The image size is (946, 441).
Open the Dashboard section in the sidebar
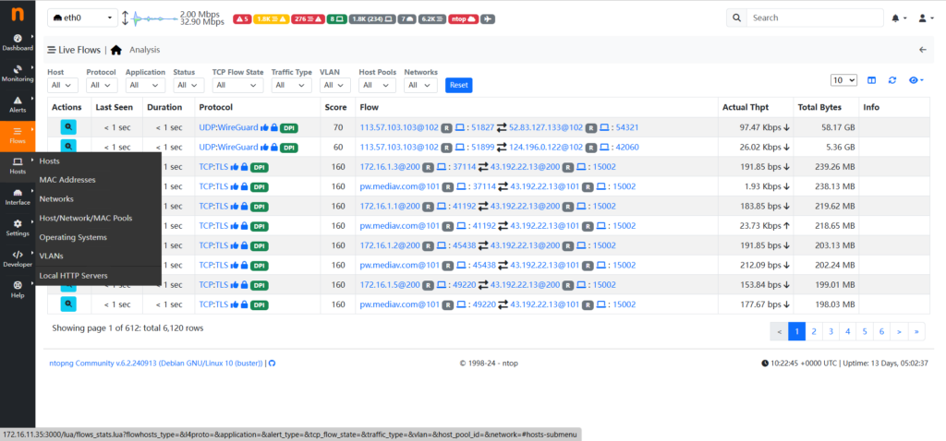point(17,42)
